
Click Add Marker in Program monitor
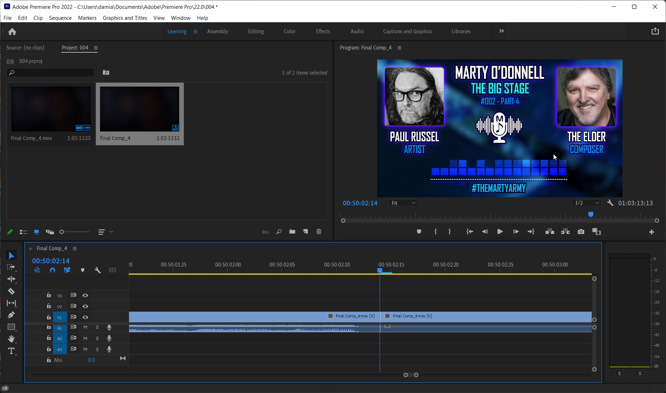419,231
